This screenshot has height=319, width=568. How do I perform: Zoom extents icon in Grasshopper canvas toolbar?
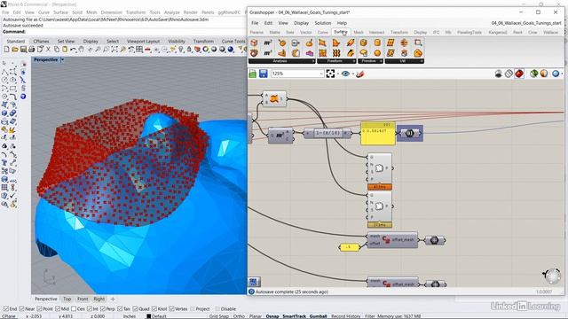(330, 74)
